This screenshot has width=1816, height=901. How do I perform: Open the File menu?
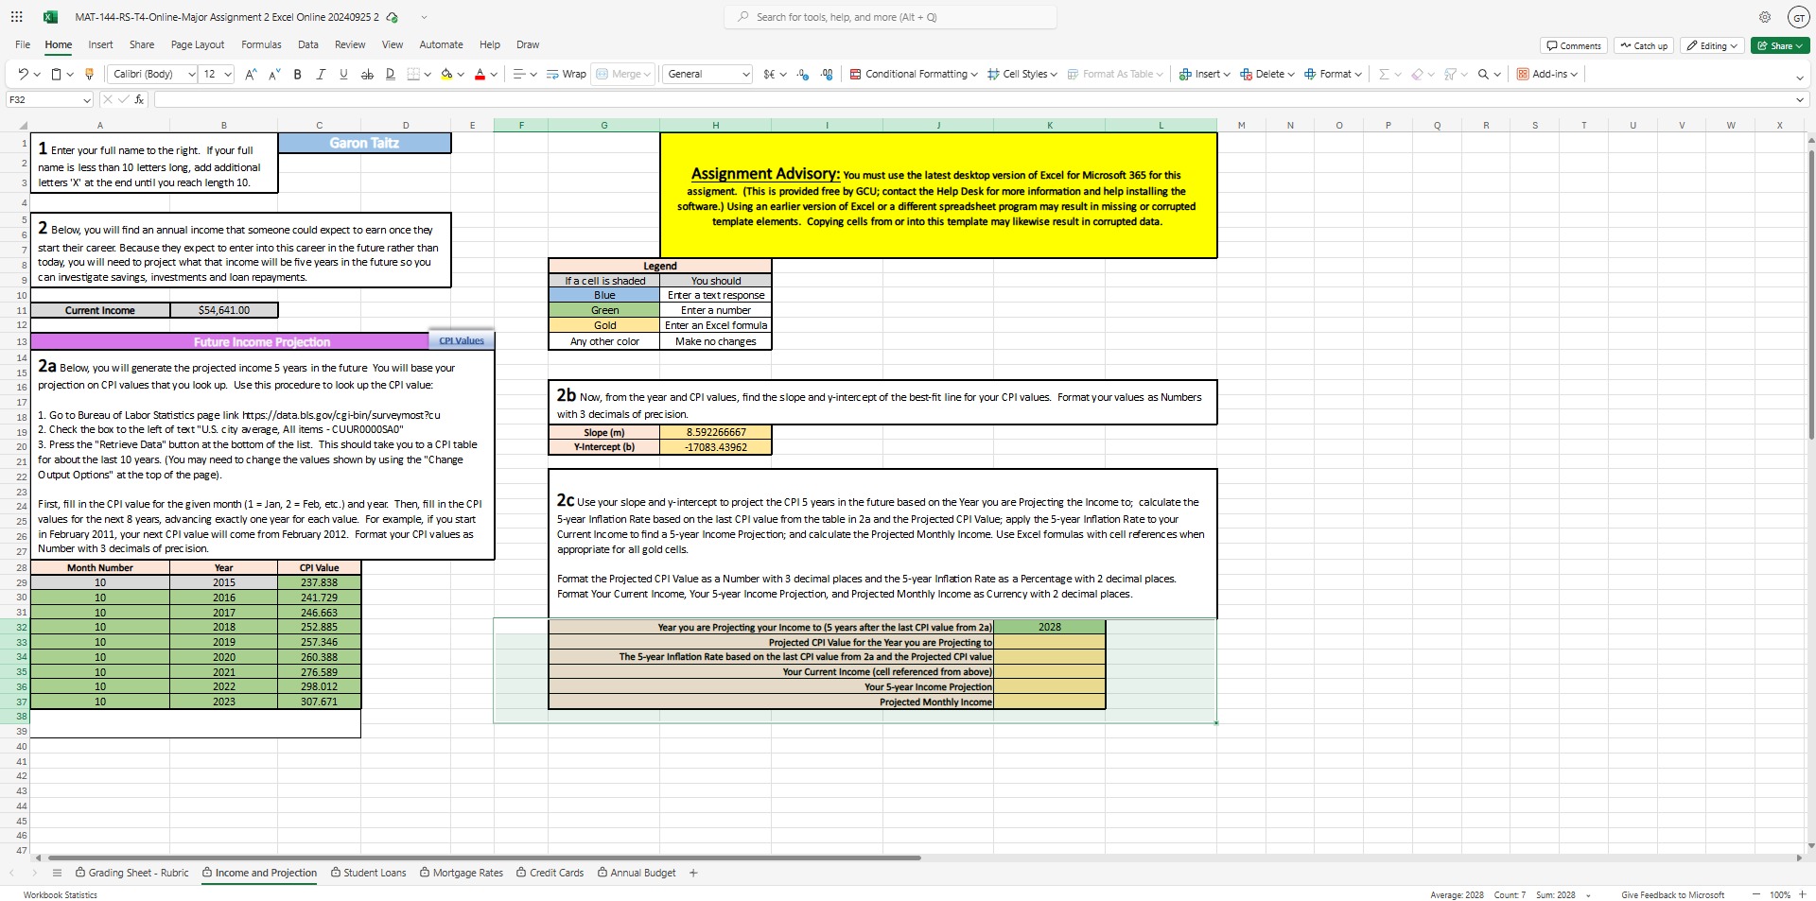point(23,44)
